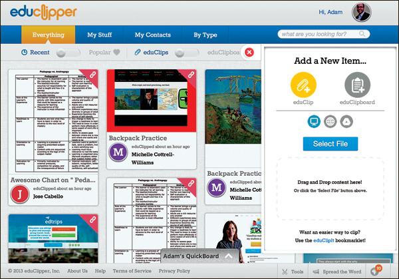Click the Popular label
The width and height of the screenshot is (399, 279).
[100, 52]
